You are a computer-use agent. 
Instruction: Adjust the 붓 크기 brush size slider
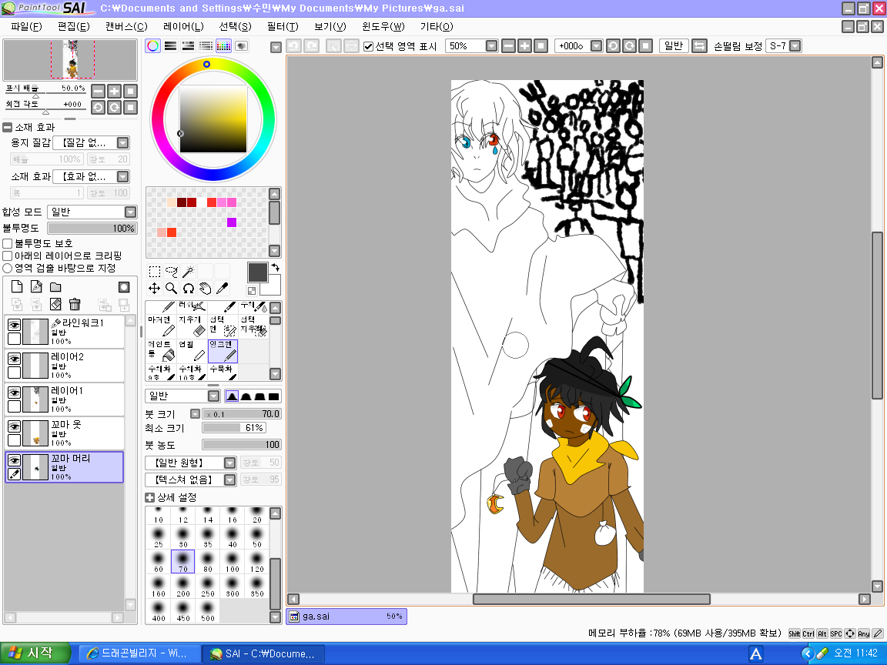[x=242, y=414]
